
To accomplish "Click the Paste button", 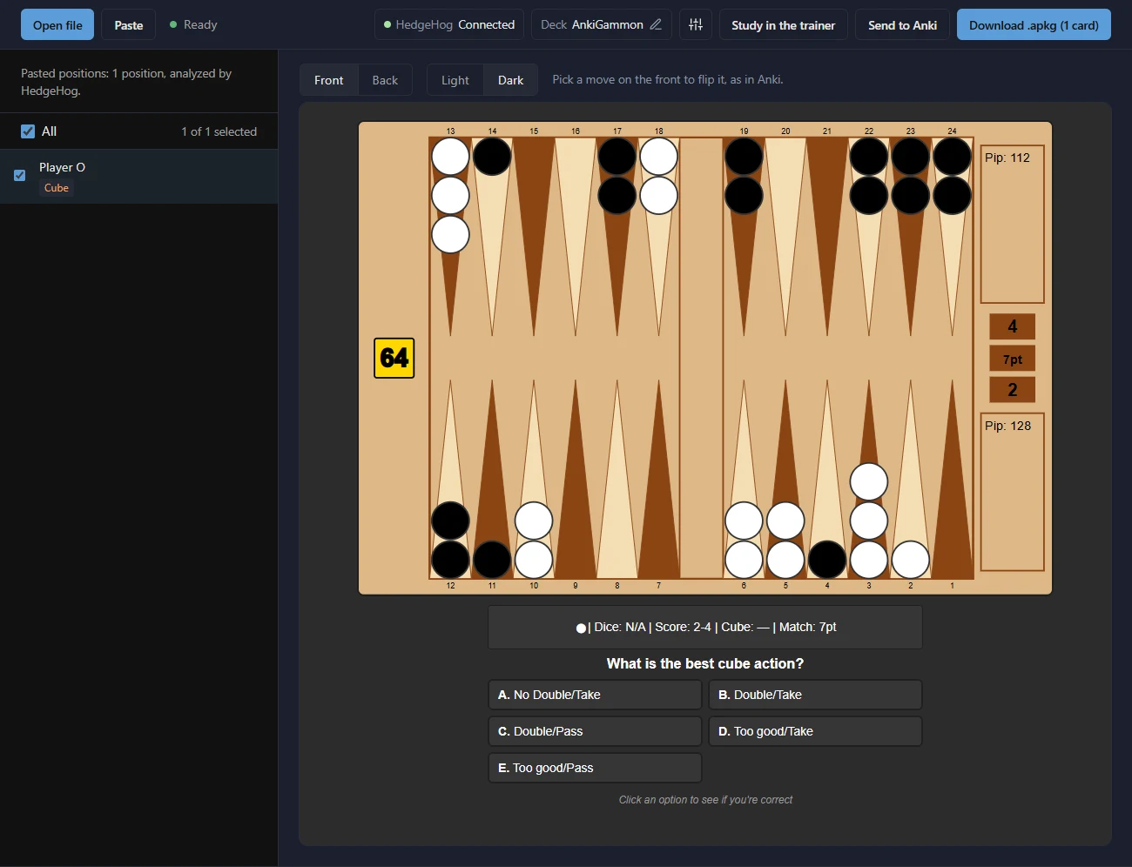I will click(x=129, y=24).
